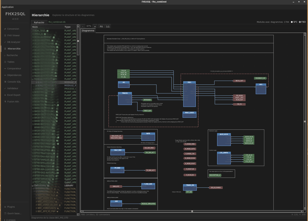
Task: Open FHX Viewer from the sidebar
Action: [13, 35]
